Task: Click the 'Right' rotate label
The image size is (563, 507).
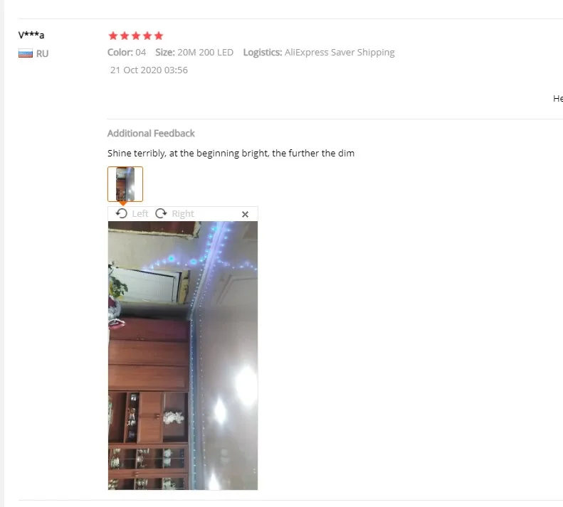Action: click(x=183, y=214)
